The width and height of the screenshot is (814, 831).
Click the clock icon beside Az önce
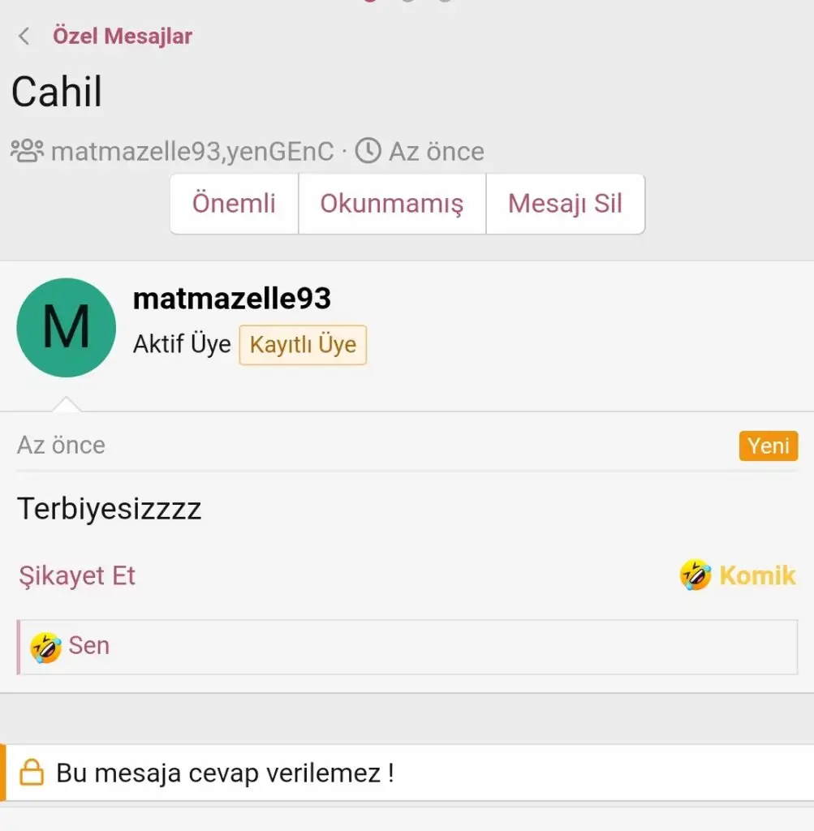[368, 151]
